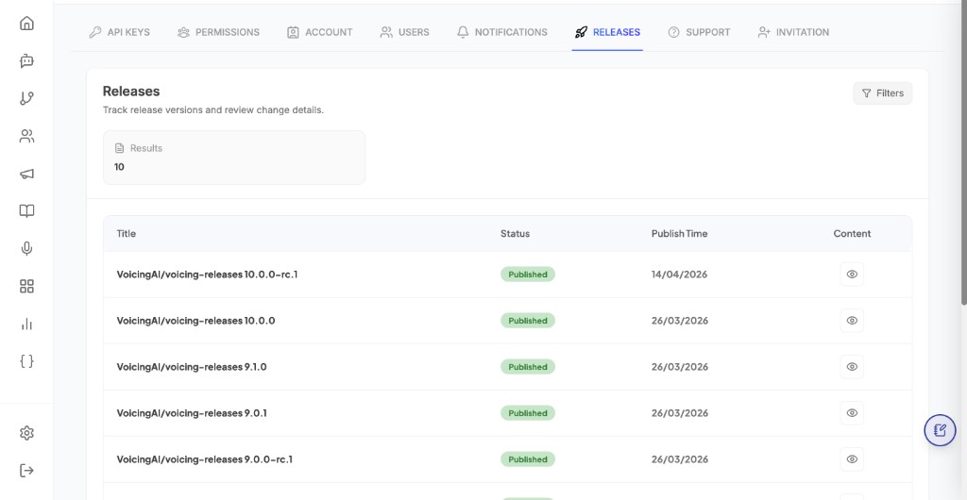This screenshot has height=500, width=967.
Task: Click Published badge for release 9.1.0
Action: click(527, 366)
